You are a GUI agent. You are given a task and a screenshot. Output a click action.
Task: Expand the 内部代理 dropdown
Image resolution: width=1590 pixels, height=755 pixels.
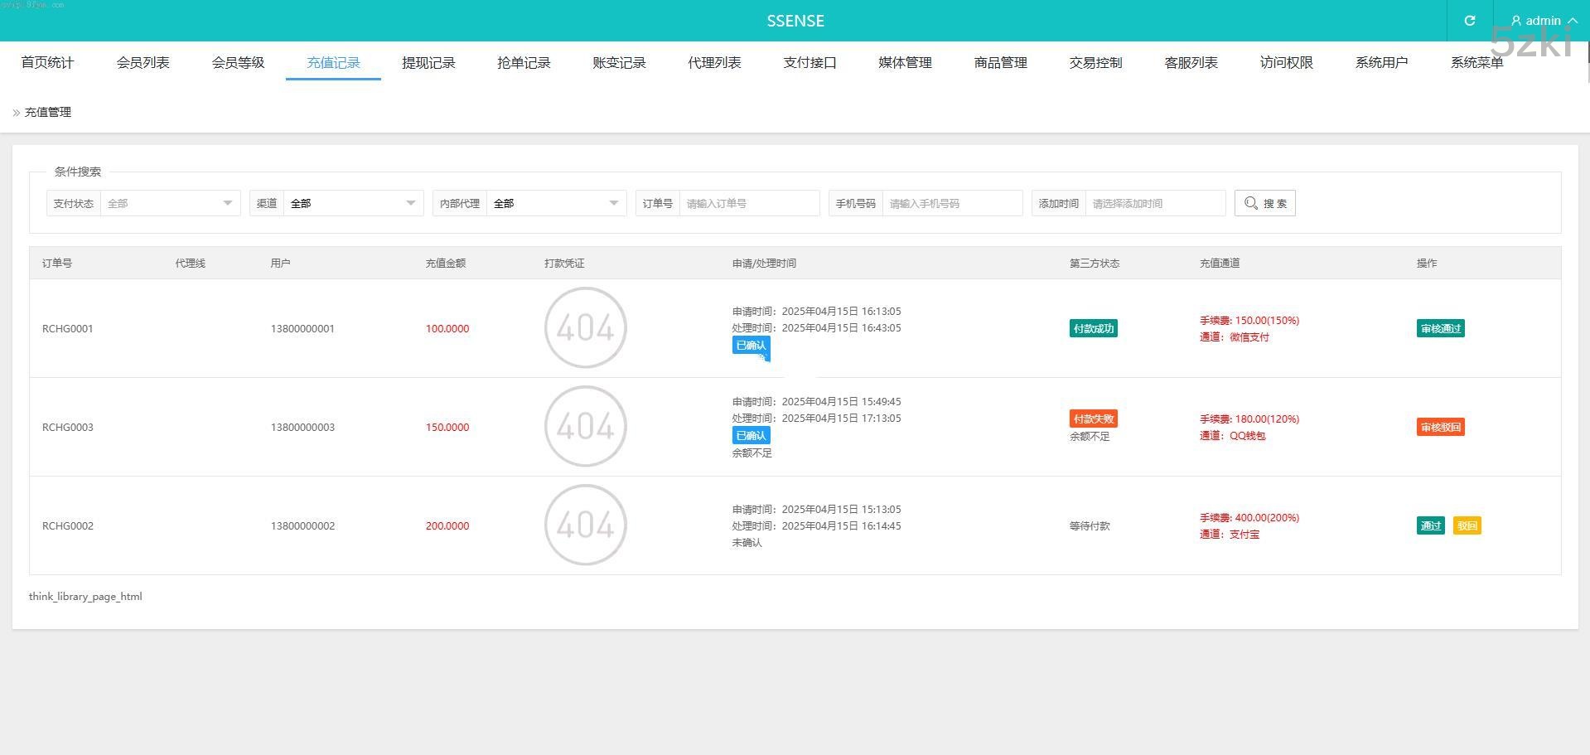point(556,203)
